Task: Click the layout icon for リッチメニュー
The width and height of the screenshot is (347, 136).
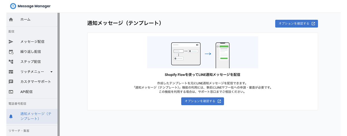Action: (x=11, y=72)
